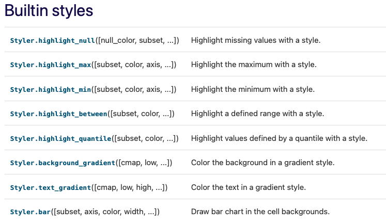Click the 'Color the background in a gradient' text
The height and width of the screenshot is (224, 386).
pyautogui.click(x=263, y=163)
